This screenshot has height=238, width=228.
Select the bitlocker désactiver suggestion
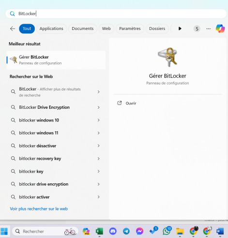(56, 146)
